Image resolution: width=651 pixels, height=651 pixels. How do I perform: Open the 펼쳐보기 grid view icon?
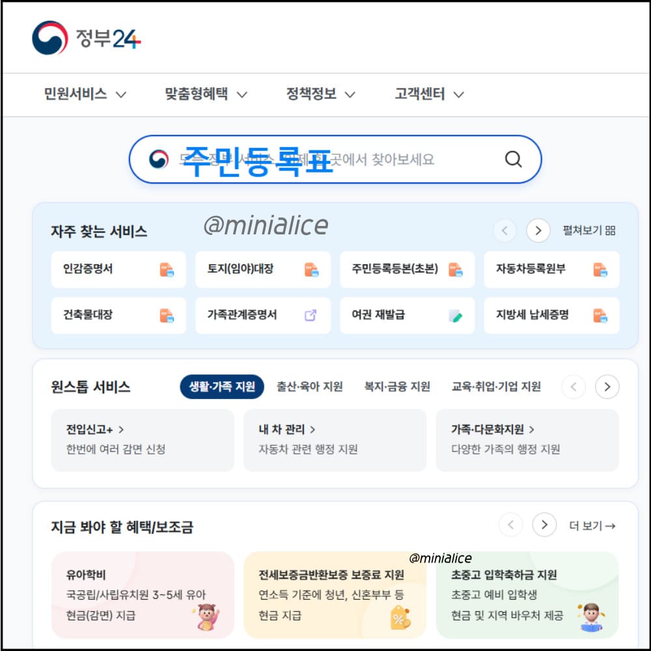(611, 230)
